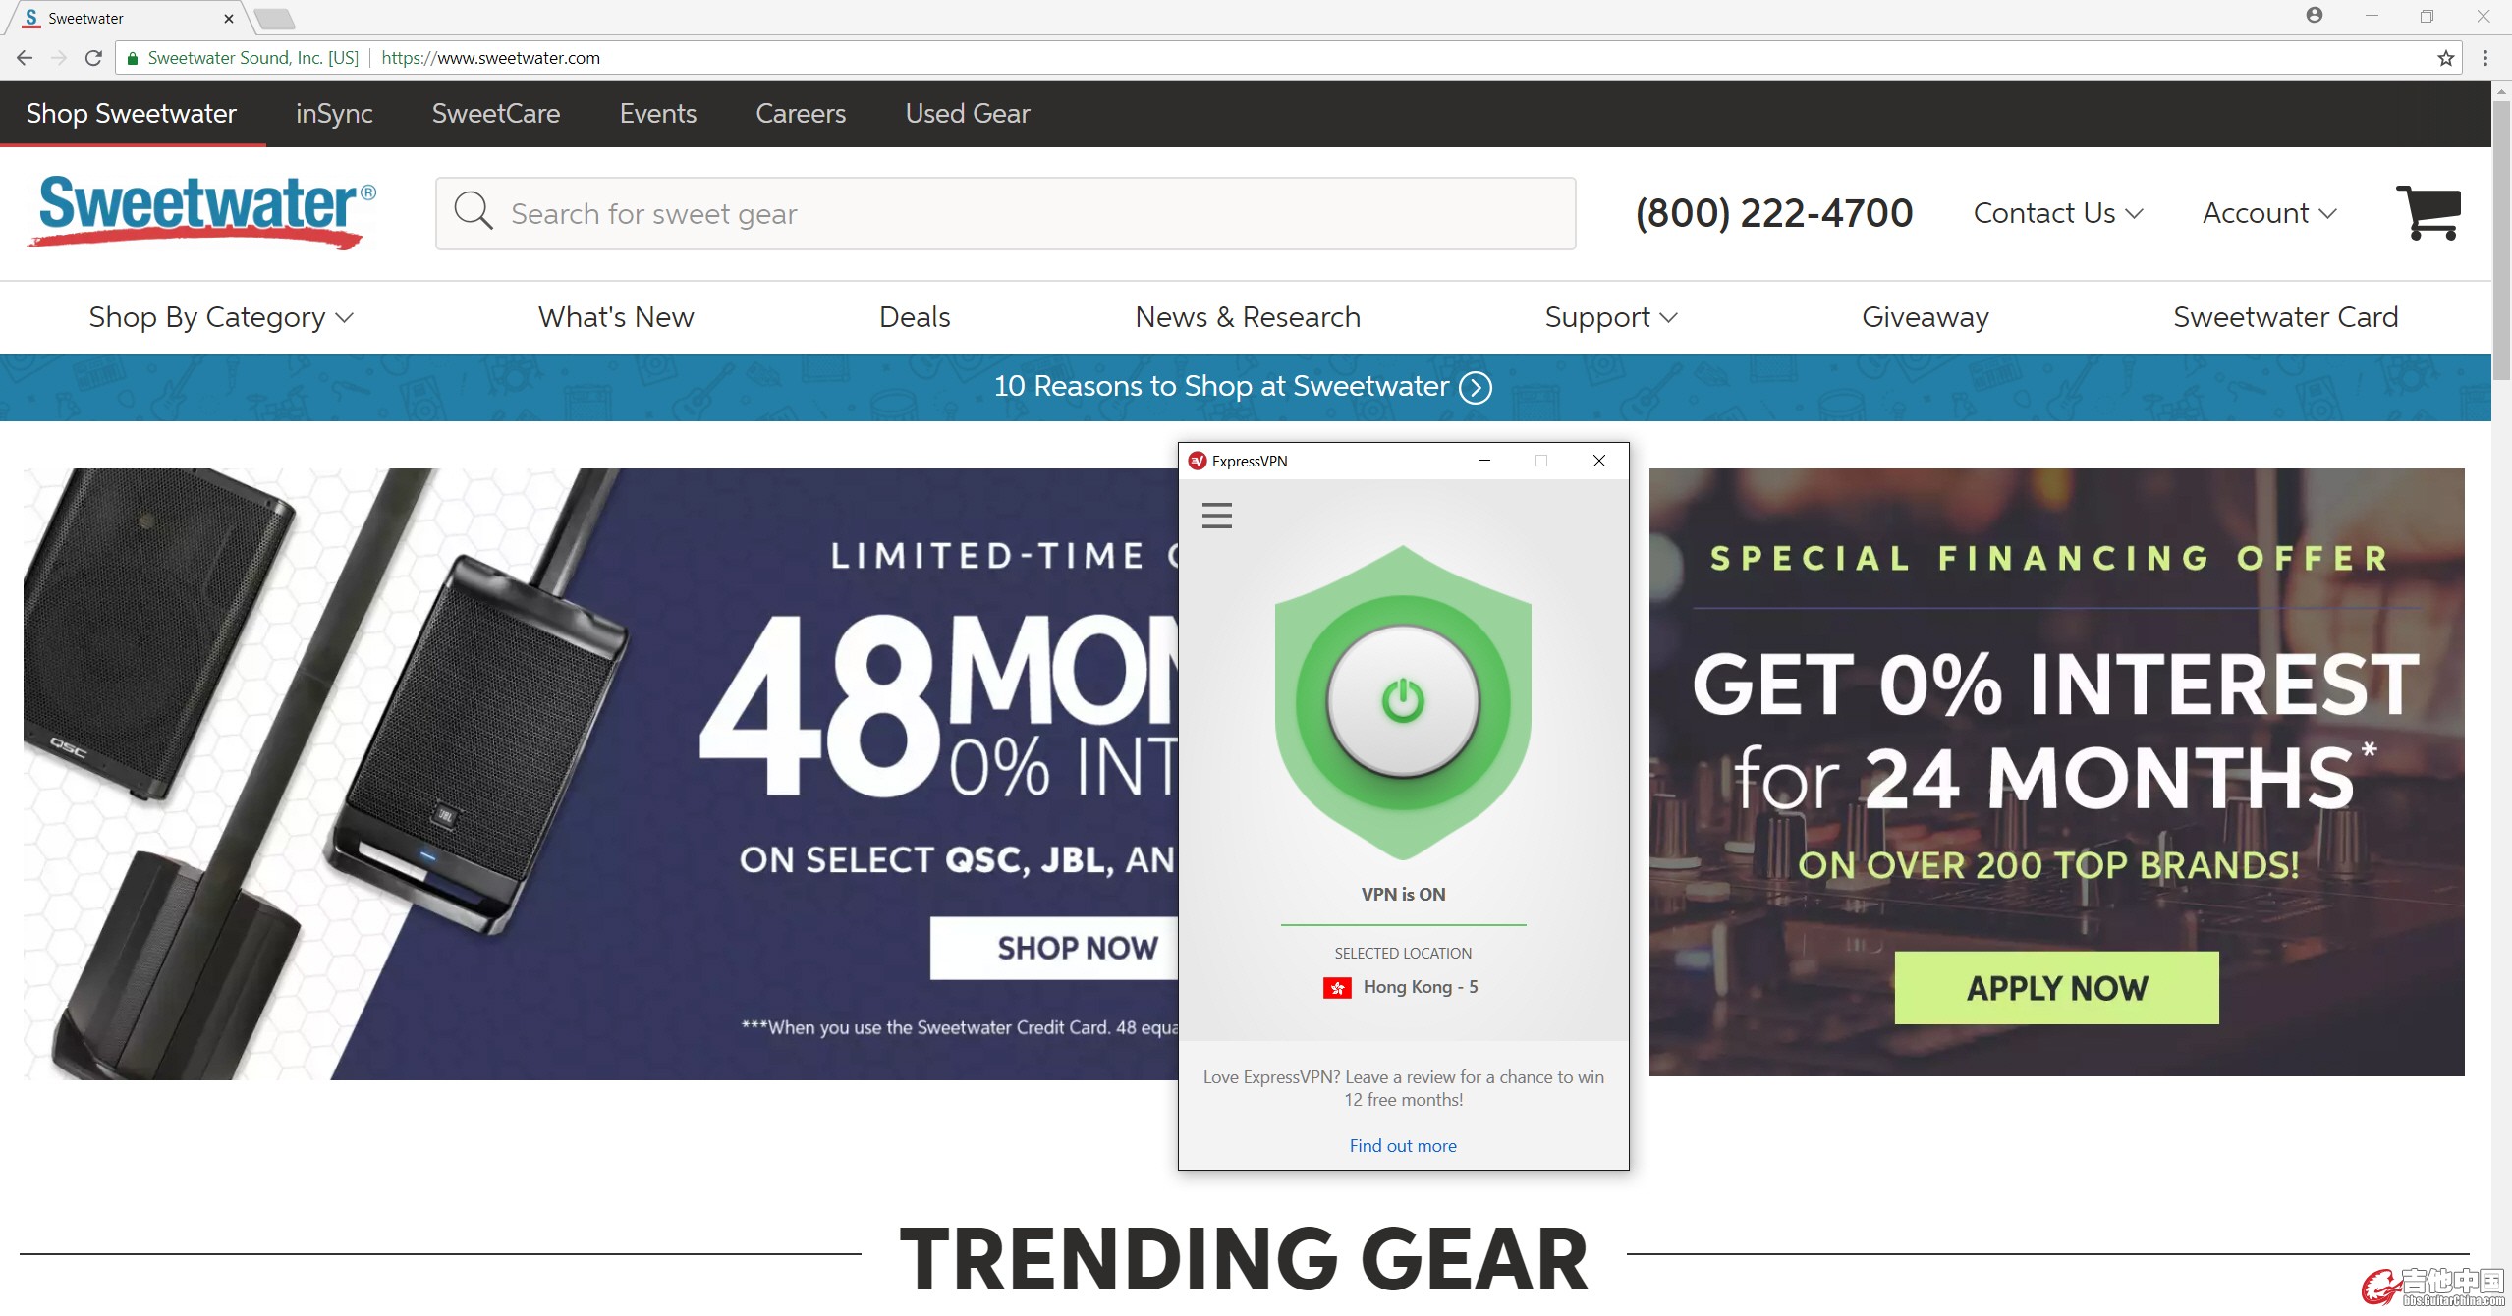This screenshot has width=2512, height=1316.
Task: Click the APPLY NOW button
Action: pos(2057,988)
